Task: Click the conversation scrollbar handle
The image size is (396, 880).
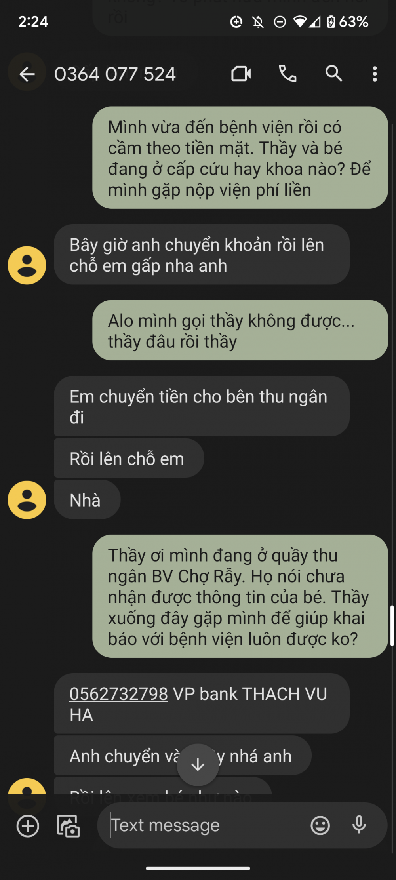Action: (x=392, y=626)
